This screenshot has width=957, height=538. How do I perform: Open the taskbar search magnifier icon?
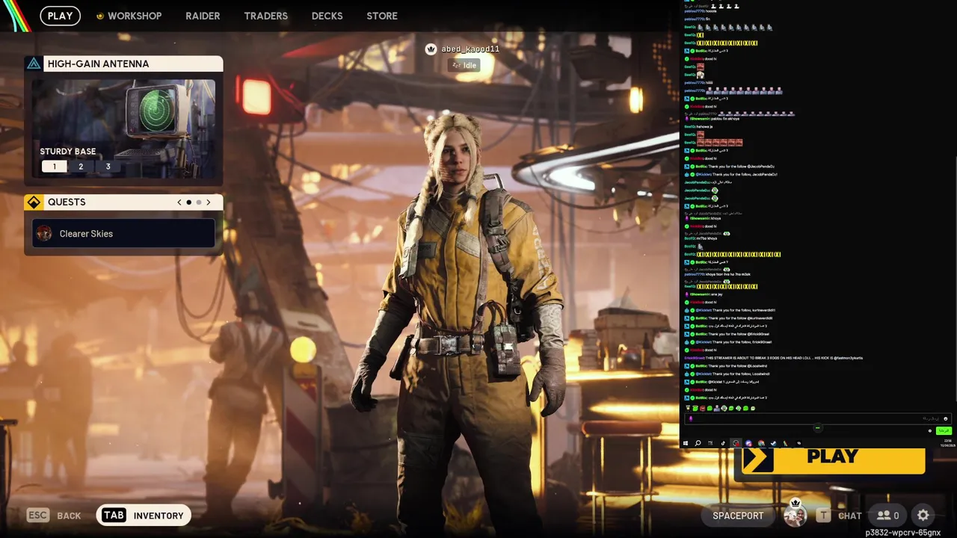tap(698, 443)
